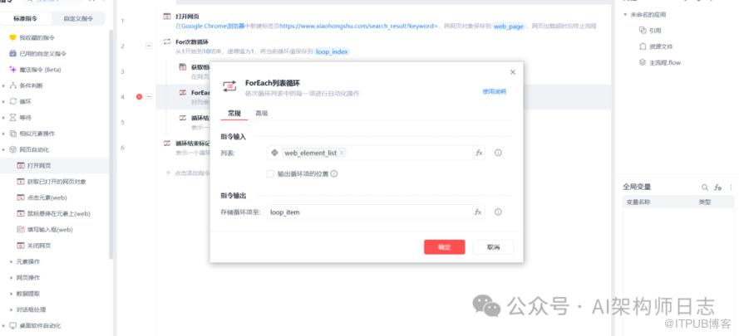Select the 常规 tab in the dialog
Image resolution: width=739 pixels, height=336 pixels.
(x=234, y=113)
